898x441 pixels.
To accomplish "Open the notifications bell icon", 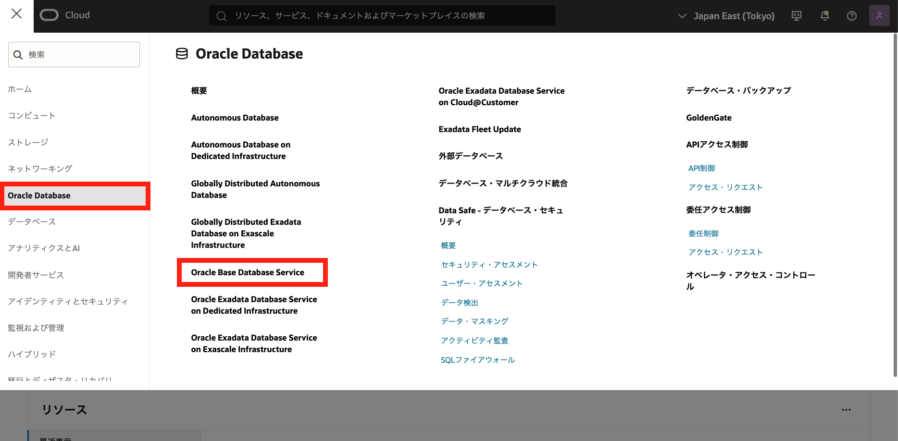I will pos(824,16).
